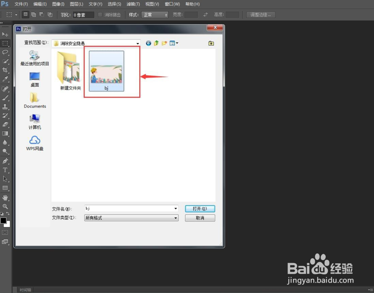Open the timeline panel options menu
This screenshot has width=374, height=293.
(371, 290)
